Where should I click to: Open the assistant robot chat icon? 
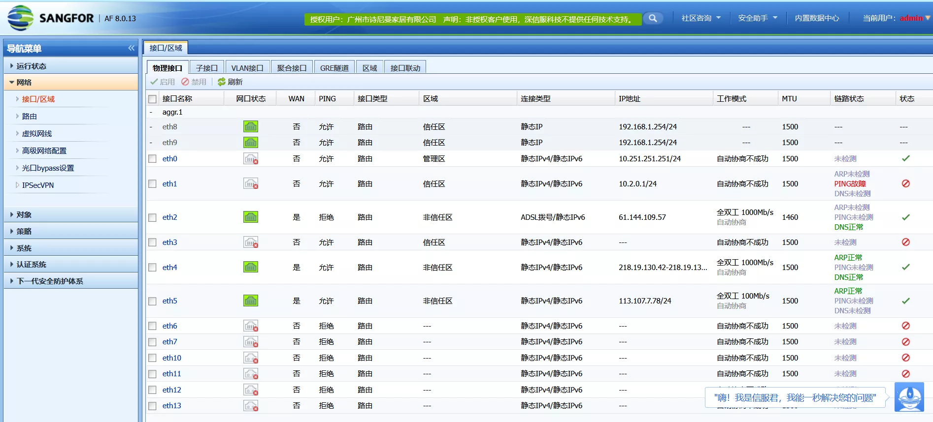pos(909,396)
